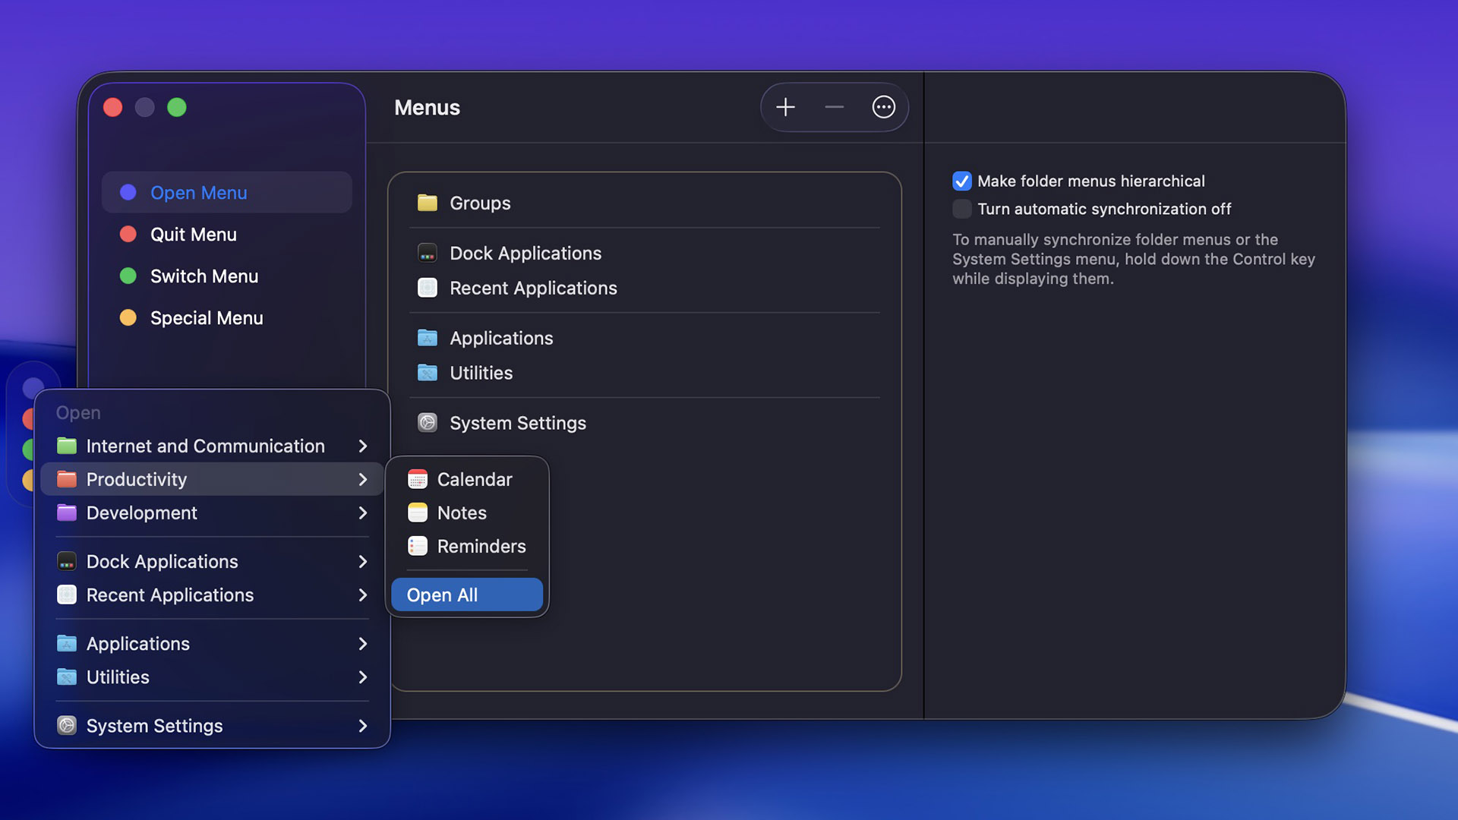
Task: Click Internet and Communication menu label
Action: [x=206, y=446]
